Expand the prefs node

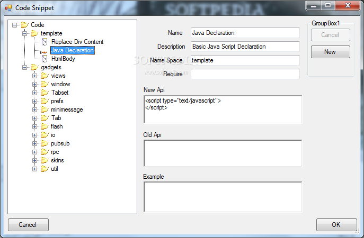click(34, 101)
